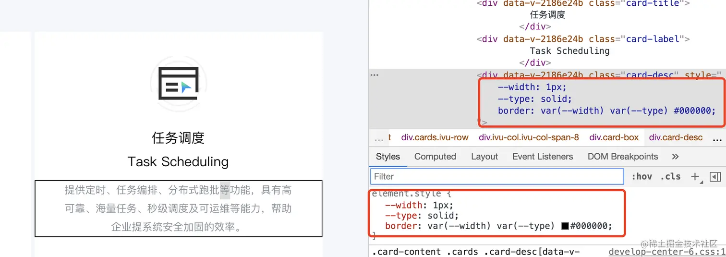
Task: Select div.ivu-col.ivu-col-span-8 breadcrumb
Action: [x=529, y=138]
